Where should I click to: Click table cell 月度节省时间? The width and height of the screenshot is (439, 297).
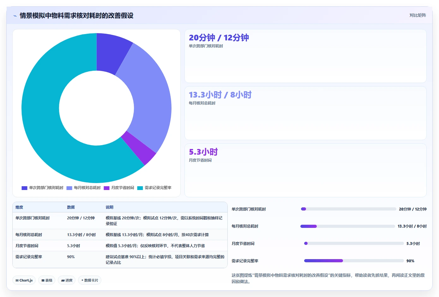tap(27, 246)
